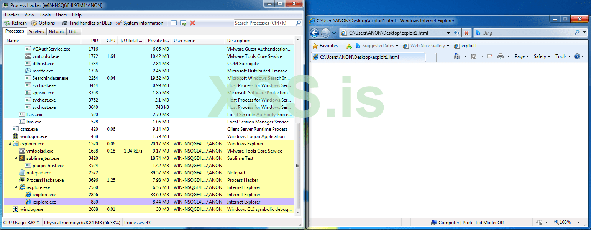Viewport: 591px width, 230px height.
Task: Select the windbg.exe process icon
Action: [16, 209]
